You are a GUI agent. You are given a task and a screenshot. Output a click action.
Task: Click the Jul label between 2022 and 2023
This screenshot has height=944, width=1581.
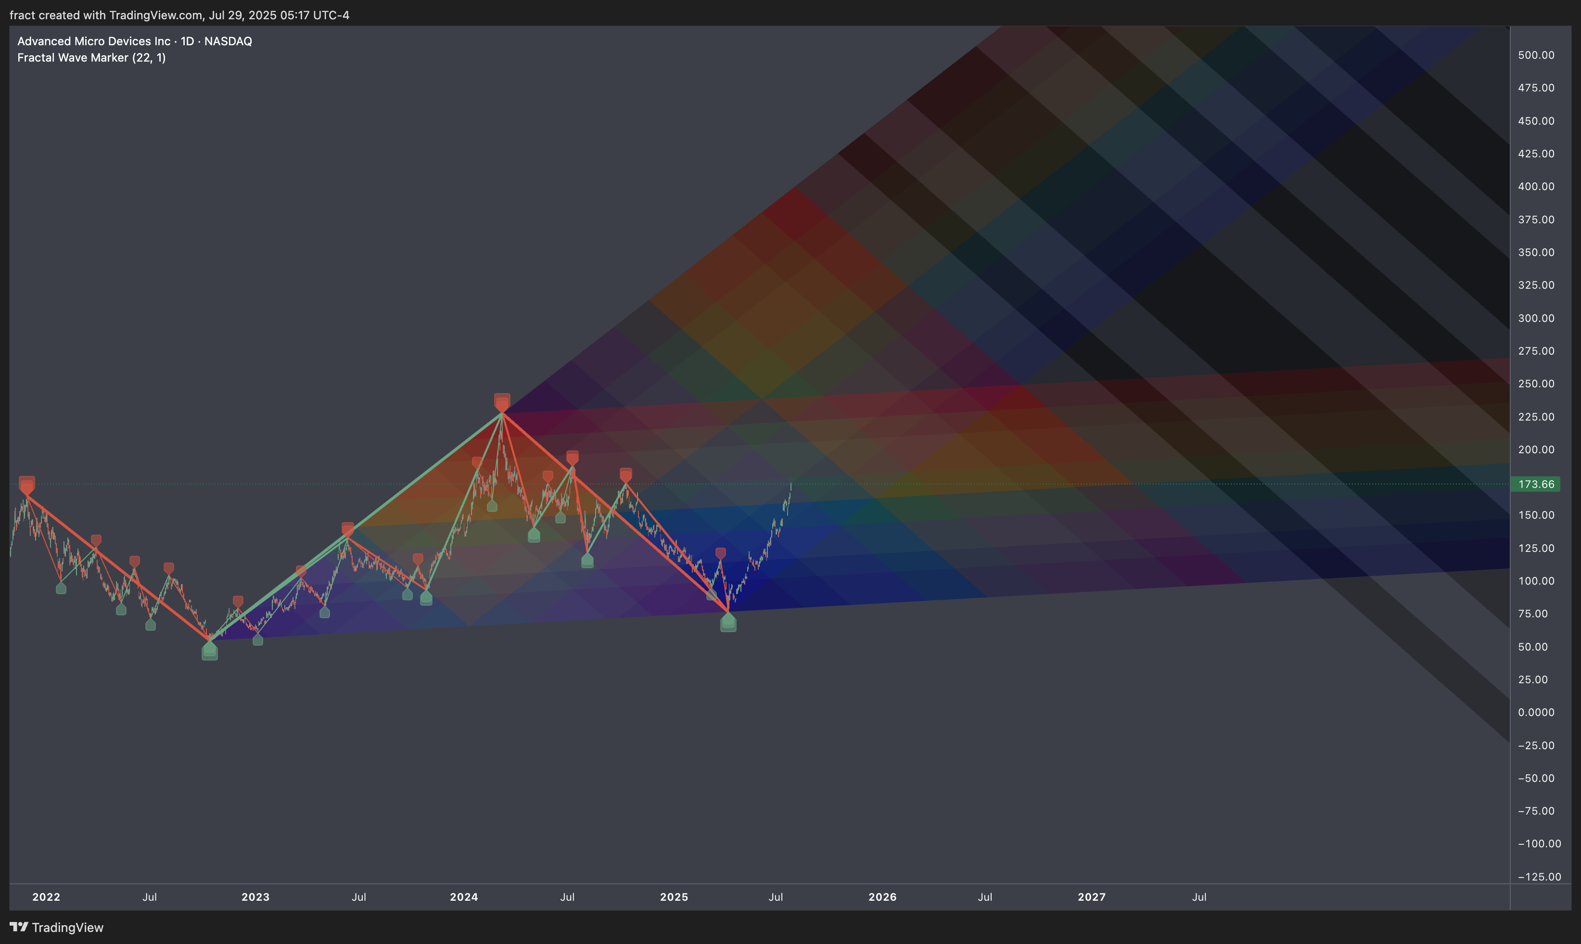coord(150,897)
